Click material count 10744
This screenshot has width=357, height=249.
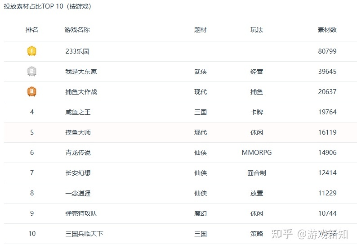(327, 213)
